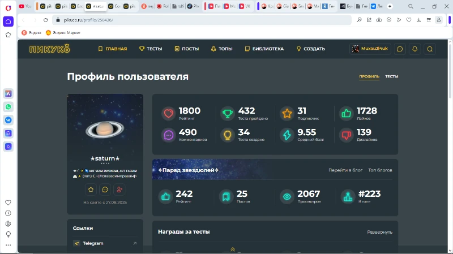Viewport: 453px width, 254px height.
Task: Open a new browser tab with plus
Action: click(390, 6)
